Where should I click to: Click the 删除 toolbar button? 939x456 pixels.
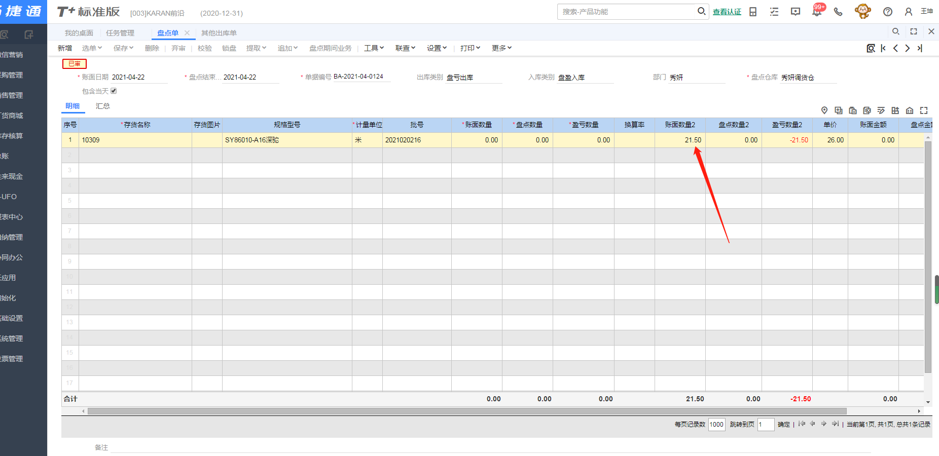(x=152, y=48)
